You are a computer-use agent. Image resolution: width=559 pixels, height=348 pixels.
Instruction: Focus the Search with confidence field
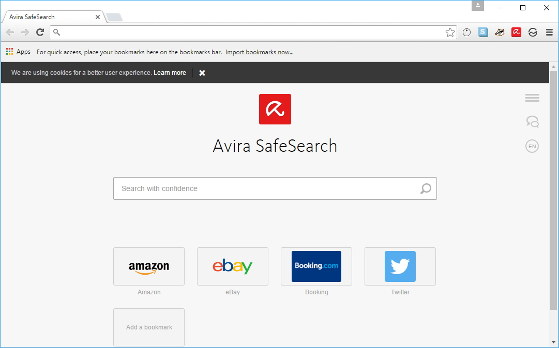(x=275, y=188)
